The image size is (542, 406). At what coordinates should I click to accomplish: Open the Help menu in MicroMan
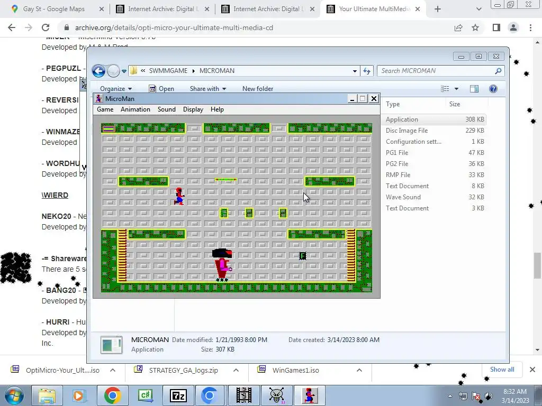coord(217,109)
